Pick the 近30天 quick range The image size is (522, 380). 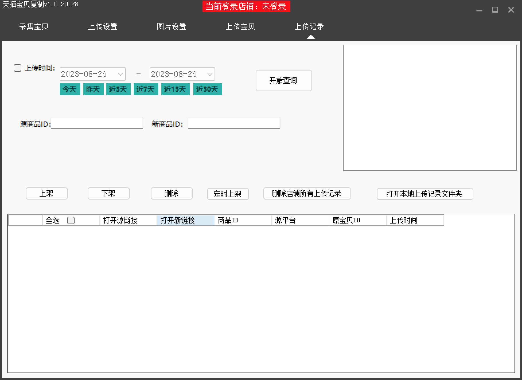[x=207, y=89]
